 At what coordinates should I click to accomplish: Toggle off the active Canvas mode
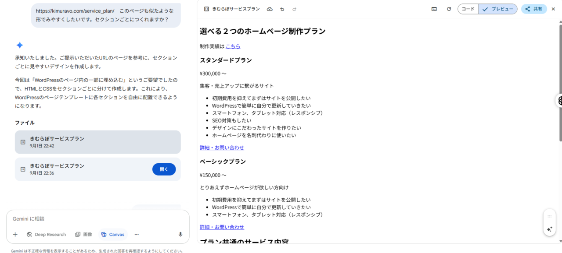tap(113, 234)
